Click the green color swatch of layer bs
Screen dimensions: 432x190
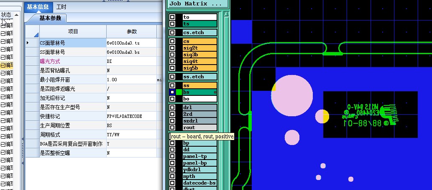click(179, 92)
